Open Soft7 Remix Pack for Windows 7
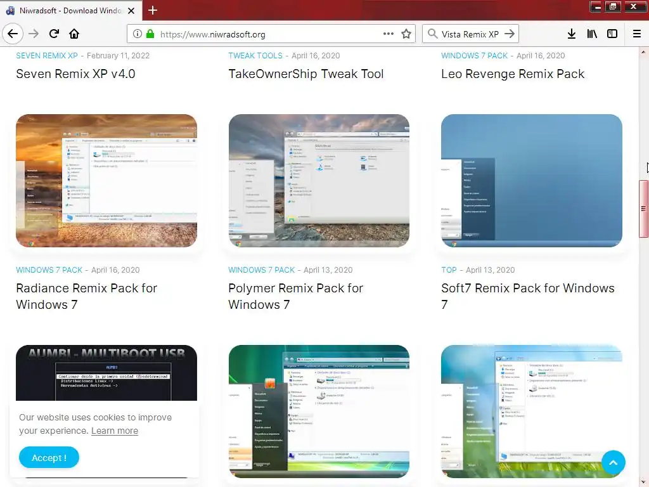The width and height of the screenshot is (649, 487). pyautogui.click(x=528, y=297)
